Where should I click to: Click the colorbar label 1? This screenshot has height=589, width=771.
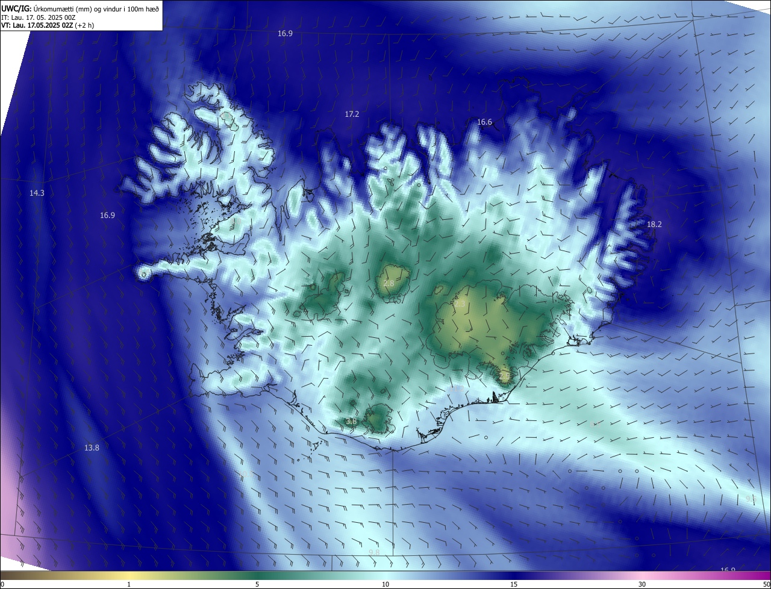(129, 584)
